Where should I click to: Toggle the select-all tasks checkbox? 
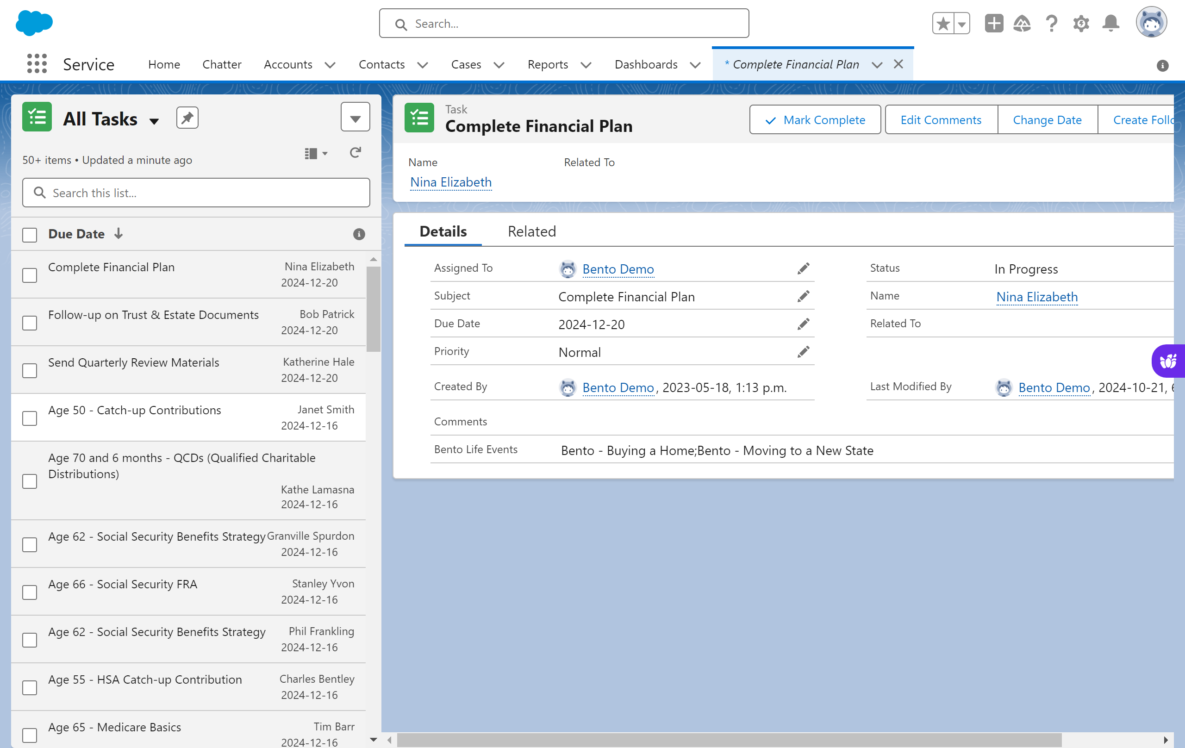click(x=30, y=235)
